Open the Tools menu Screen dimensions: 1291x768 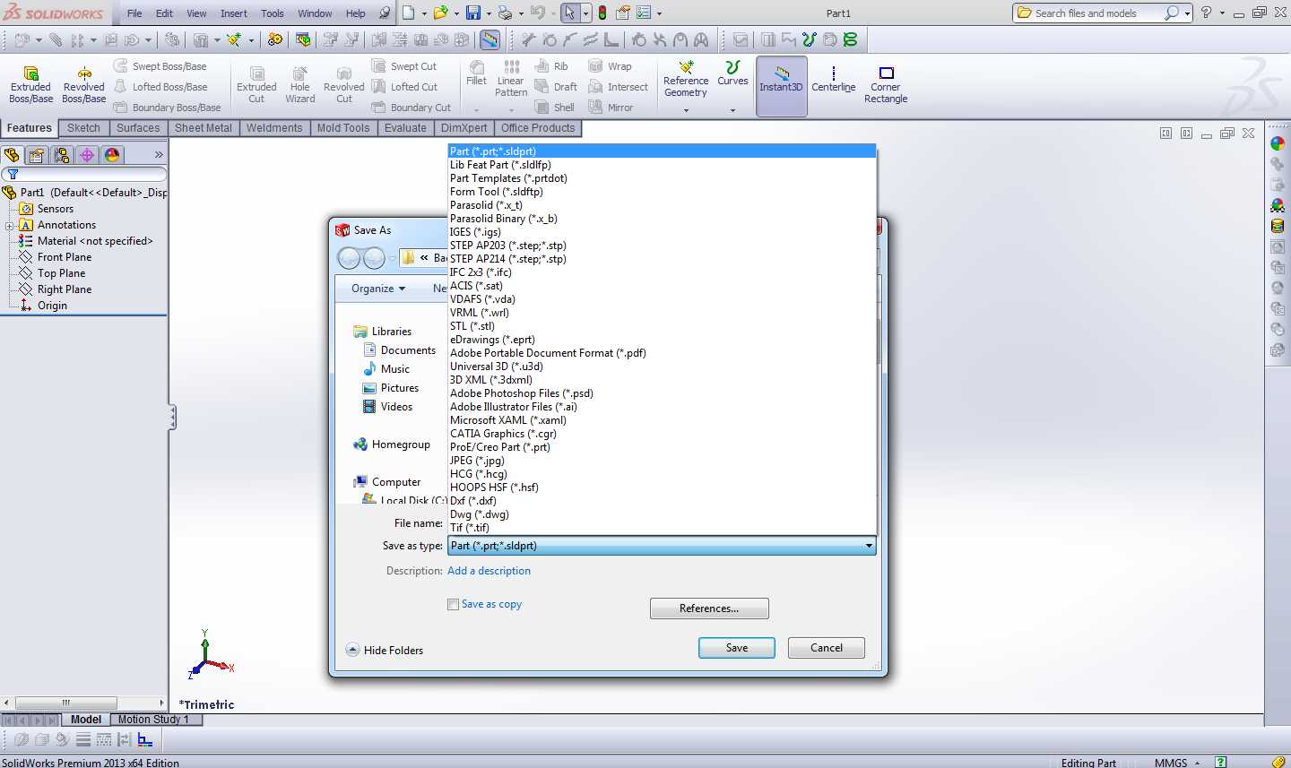coord(273,13)
